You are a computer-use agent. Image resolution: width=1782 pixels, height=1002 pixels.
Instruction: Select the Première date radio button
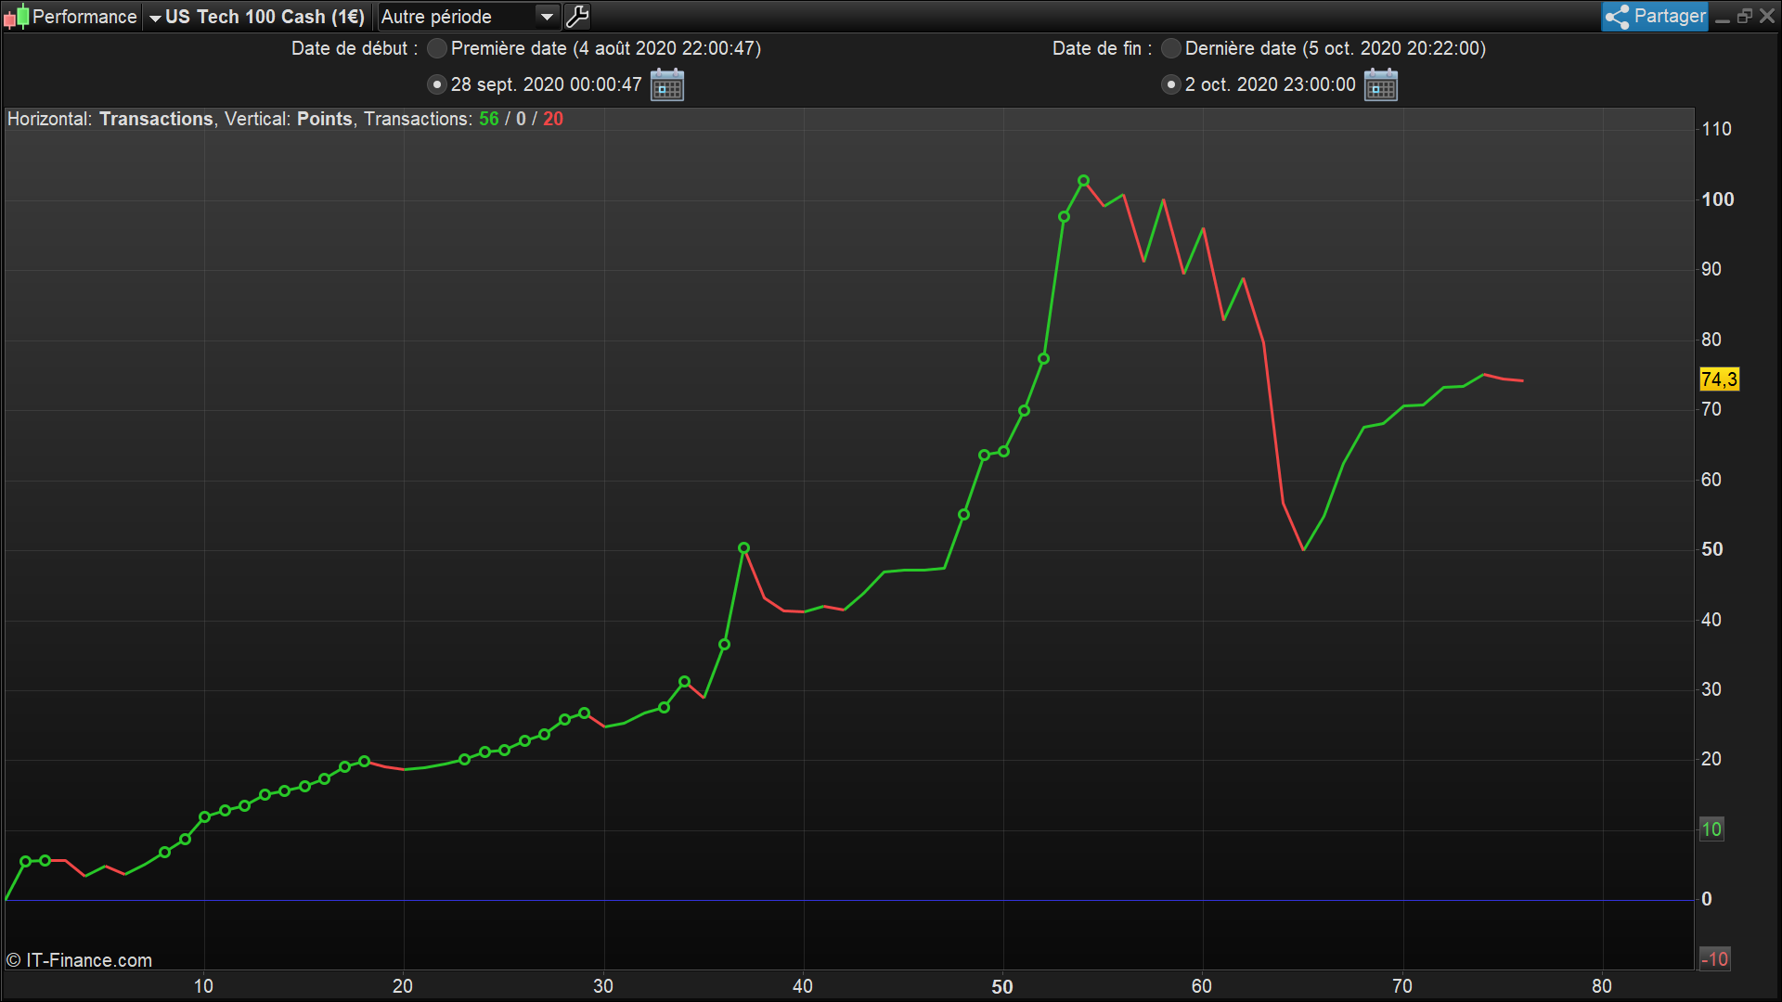click(437, 48)
